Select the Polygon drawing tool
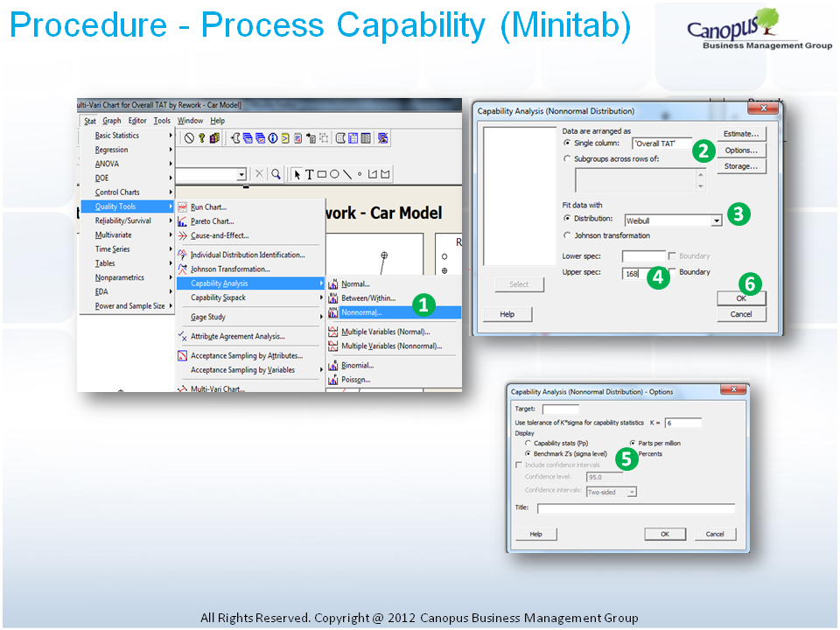Image resolution: width=840 pixels, height=630 pixels. 385,174
